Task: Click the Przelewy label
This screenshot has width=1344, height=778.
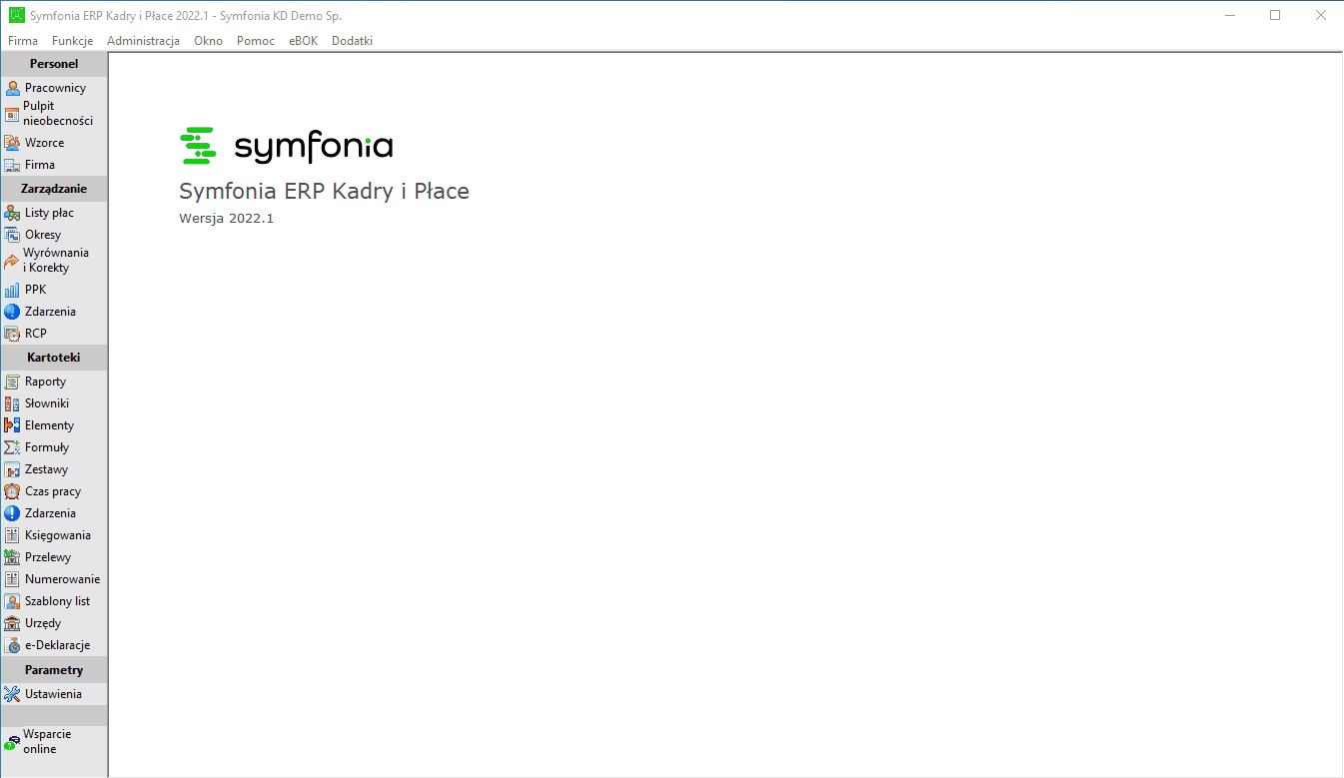Action: coord(48,557)
